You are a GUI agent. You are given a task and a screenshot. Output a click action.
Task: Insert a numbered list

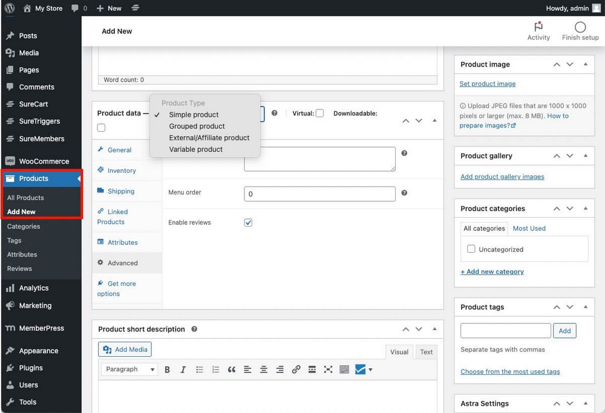pos(216,369)
